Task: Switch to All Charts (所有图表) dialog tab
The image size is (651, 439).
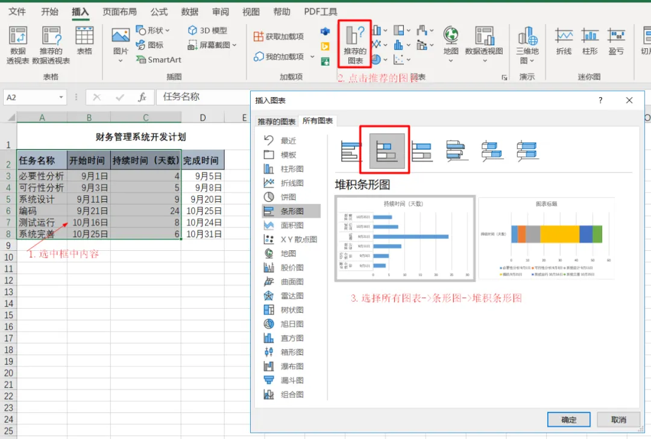Action: point(318,121)
